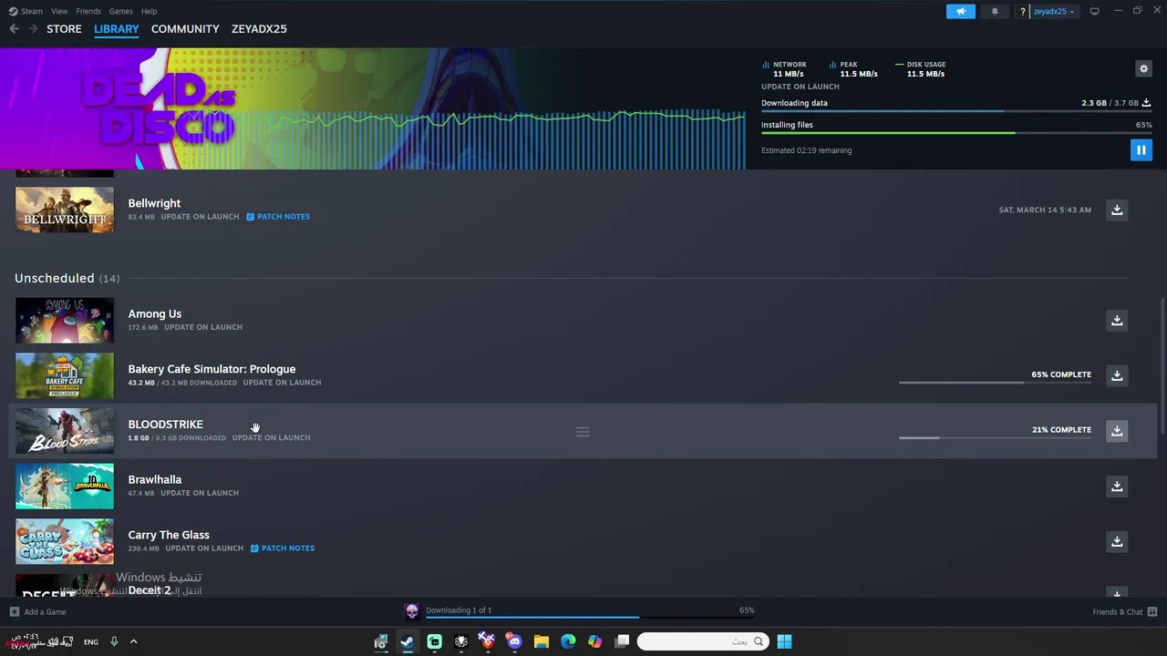Click the Bakery Cafe 65% progress bar
The width and height of the screenshot is (1167, 656).
tap(995, 383)
